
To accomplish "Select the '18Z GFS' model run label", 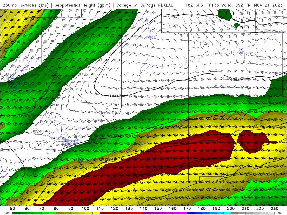I will pos(194,5).
